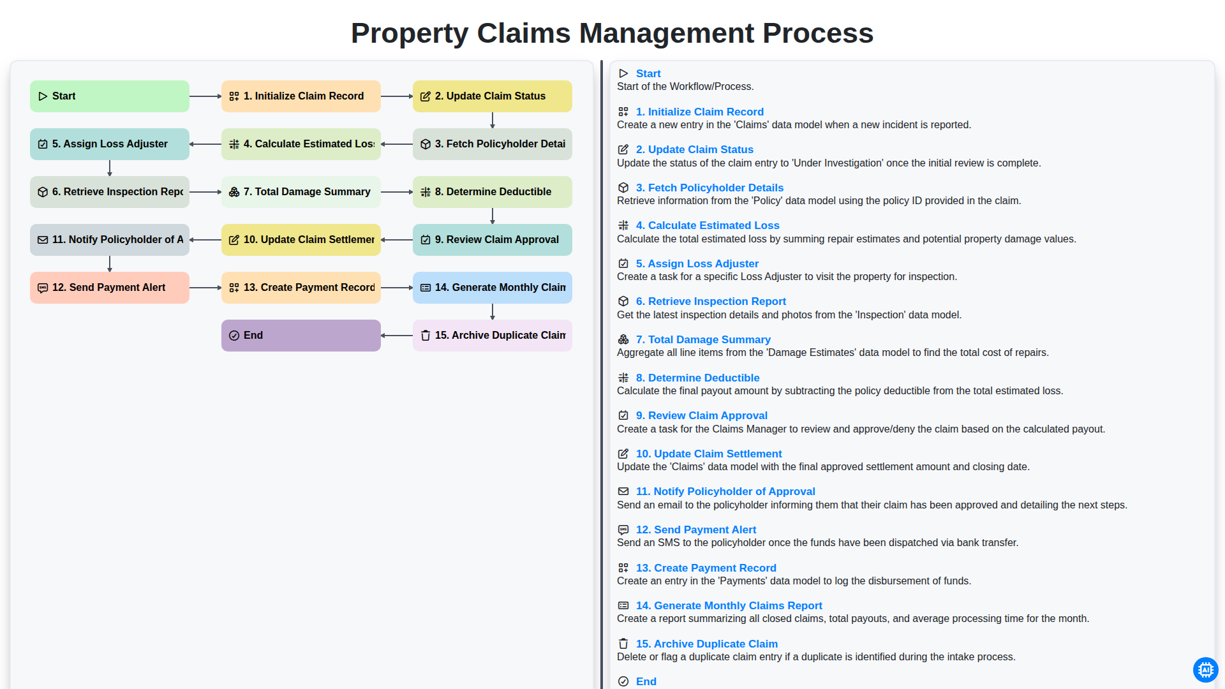
Task: Click the description about sending an SMS to policyholder
Action: coord(817,543)
